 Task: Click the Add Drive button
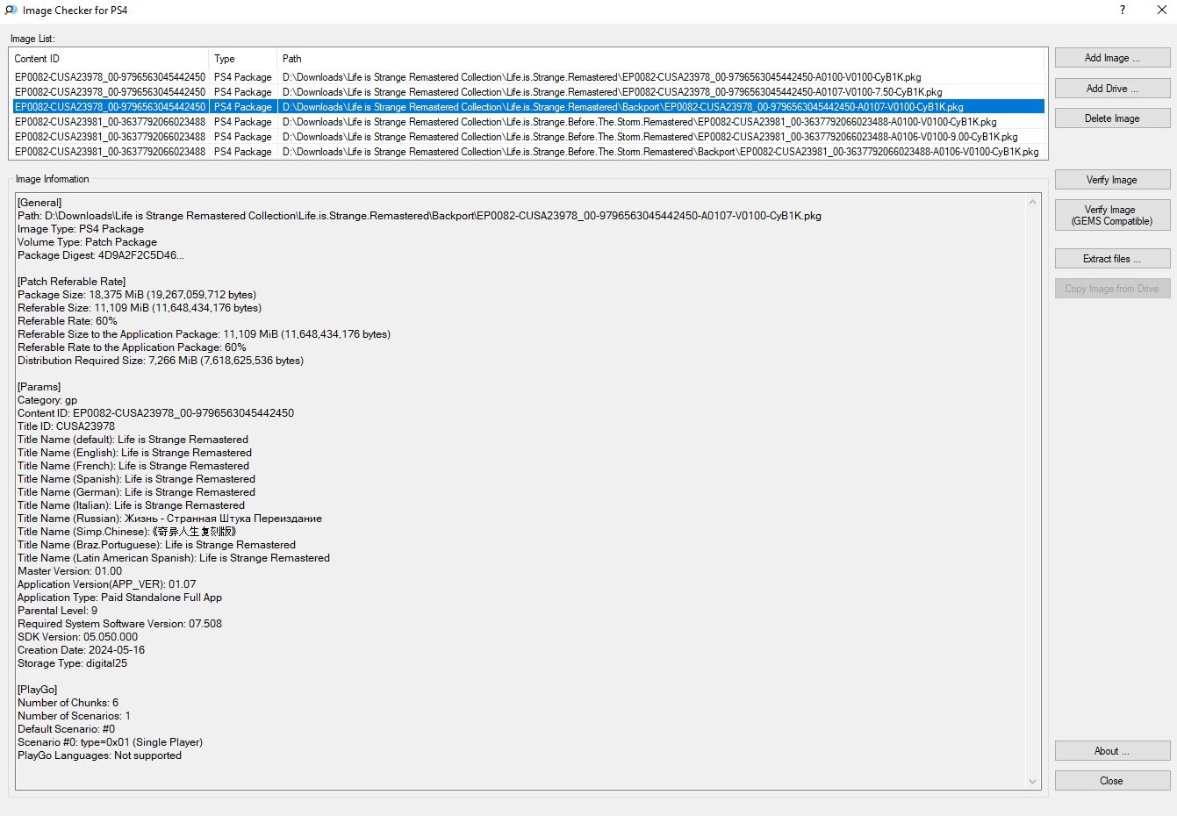click(1112, 89)
